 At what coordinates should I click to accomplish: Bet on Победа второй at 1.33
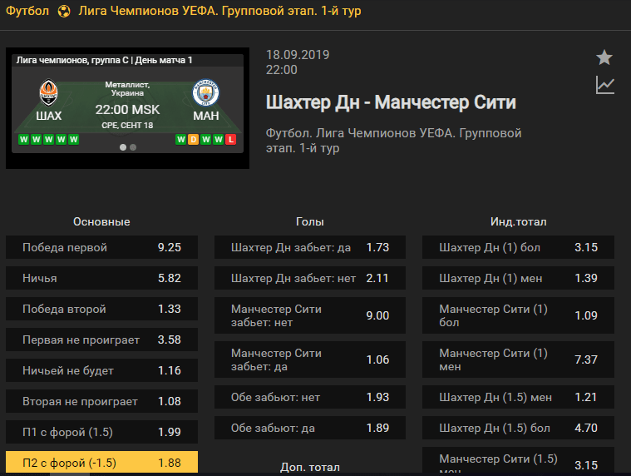[101, 309]
